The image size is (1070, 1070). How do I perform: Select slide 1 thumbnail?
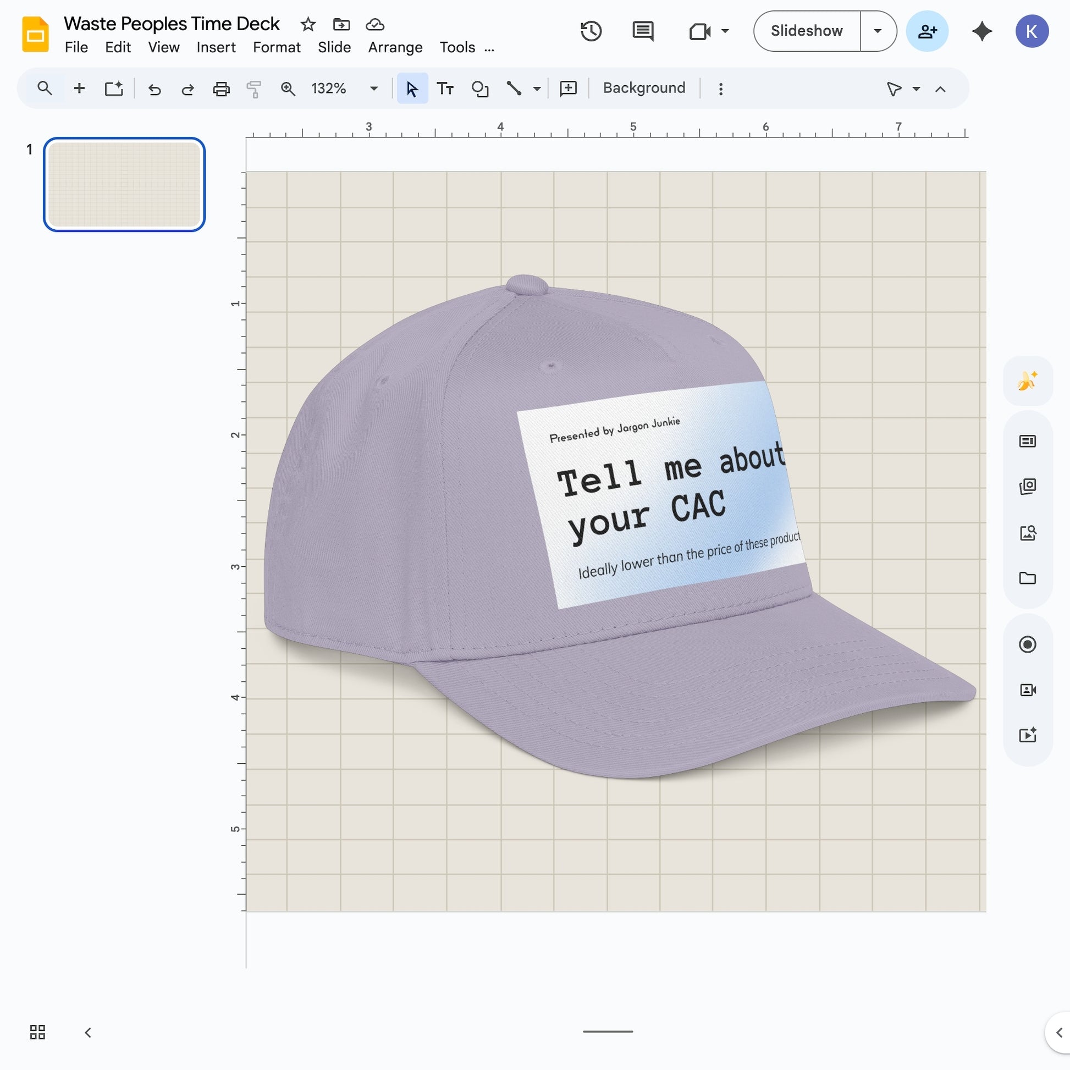[x=124, y=185]
